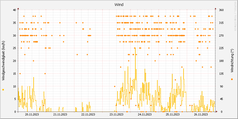Click left axis value 30
The image size is (238, 119).
pyautogui.click(x=14, y=35)
